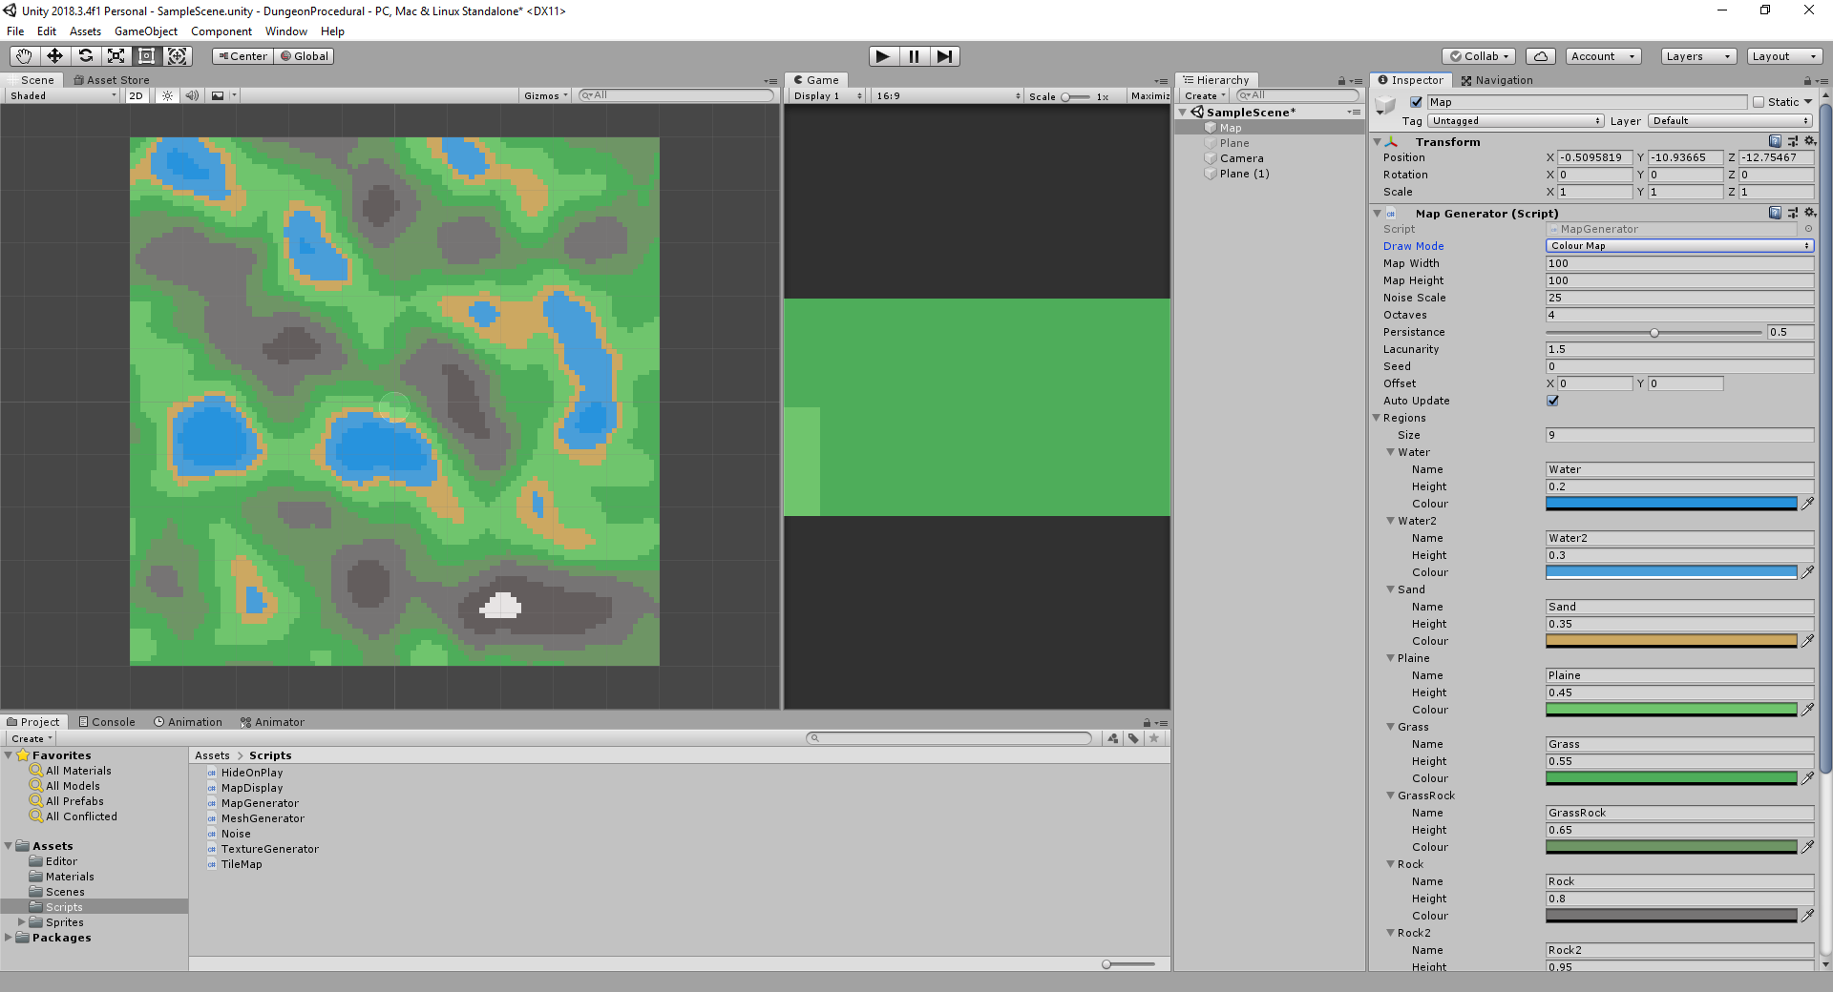Viewport: 1833px width, 992px height.
Task: Toggle 2D view mode in Scene
Action: [x=136, y=95]
